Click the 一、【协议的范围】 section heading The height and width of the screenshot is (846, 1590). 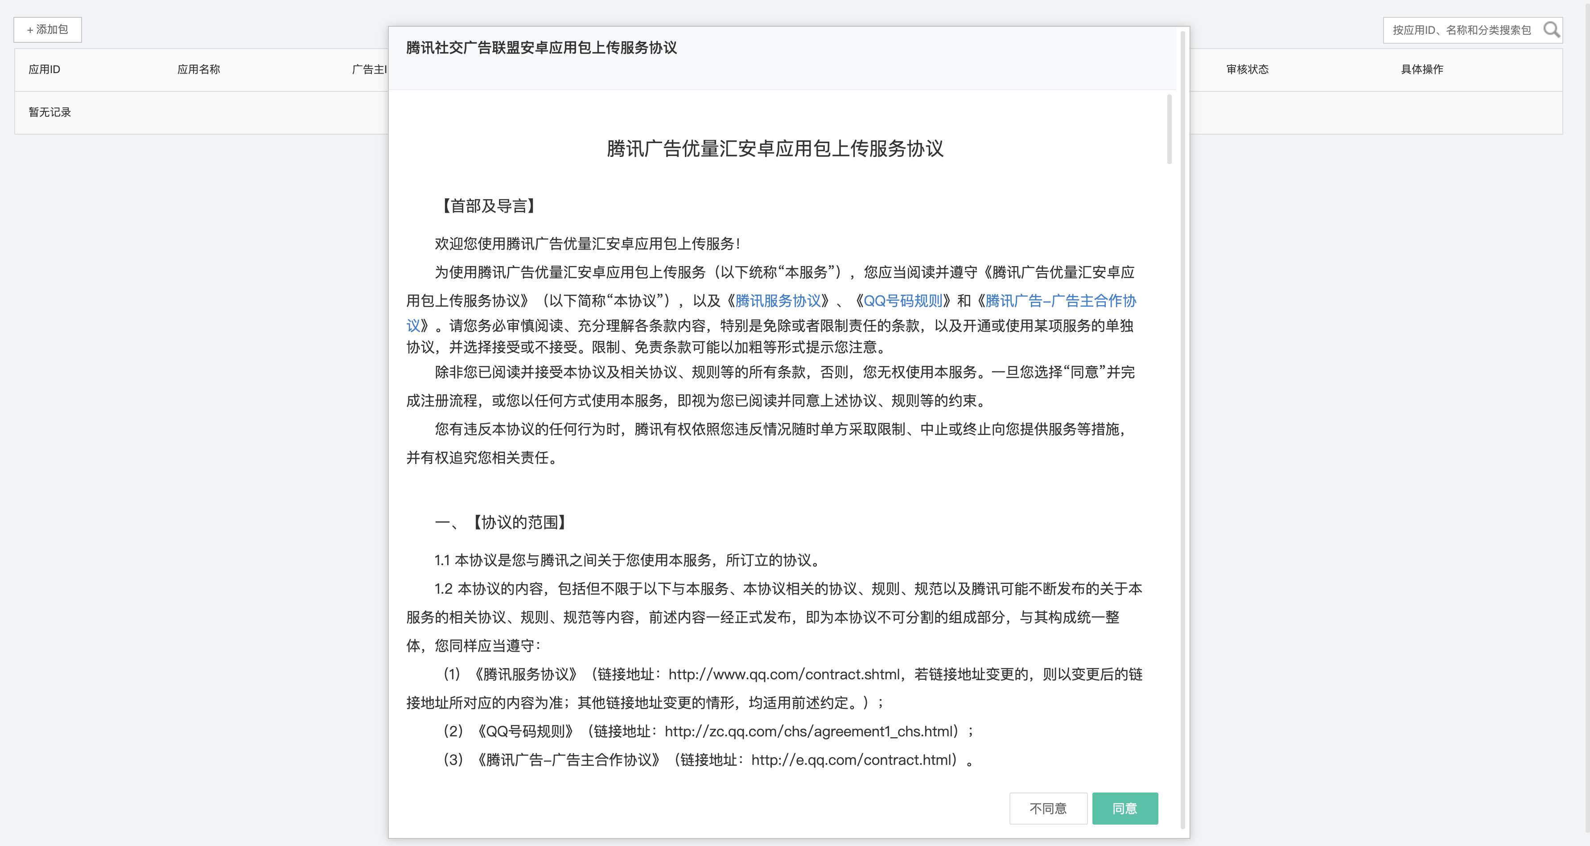coord(501,523)
